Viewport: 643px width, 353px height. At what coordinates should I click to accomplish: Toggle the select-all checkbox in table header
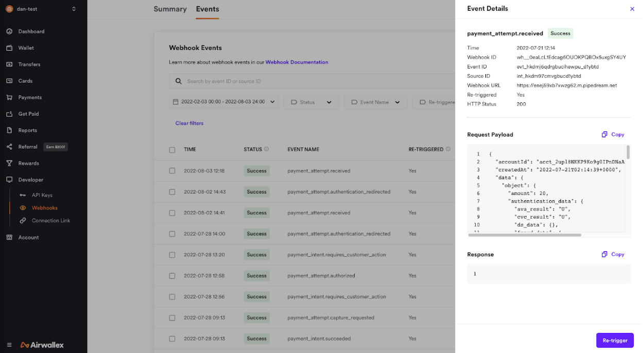[172, 150]
